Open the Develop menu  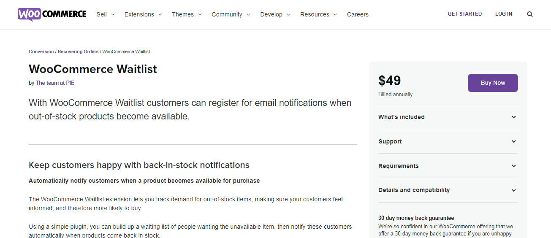click(x=275, y=14)
